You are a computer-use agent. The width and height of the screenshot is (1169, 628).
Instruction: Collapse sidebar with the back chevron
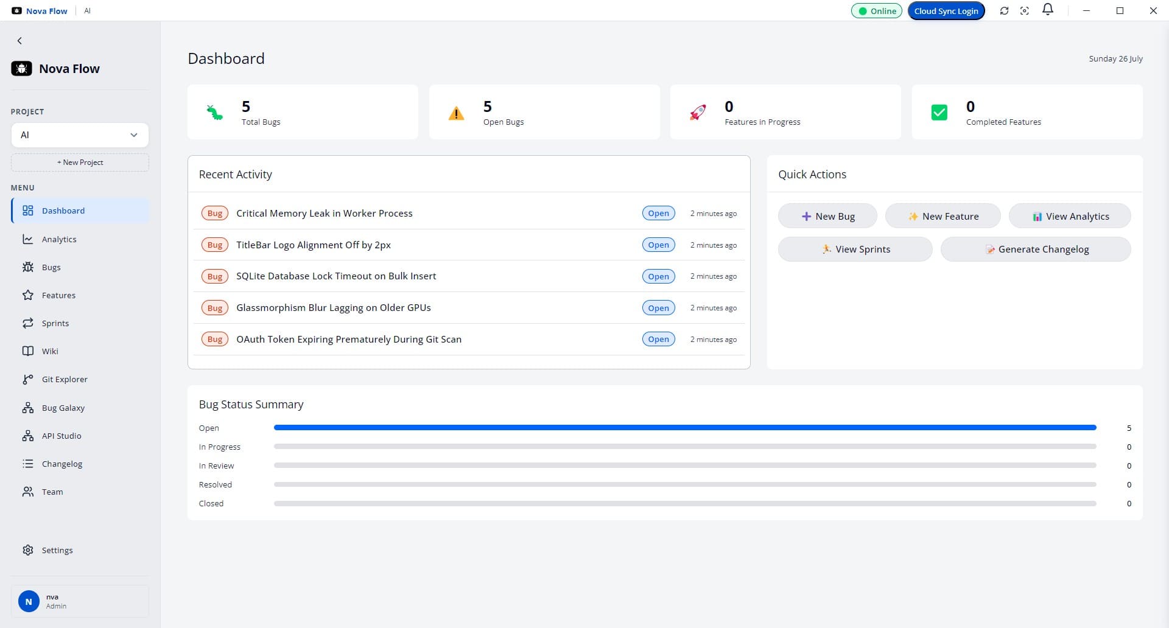[x=19, y=41]
